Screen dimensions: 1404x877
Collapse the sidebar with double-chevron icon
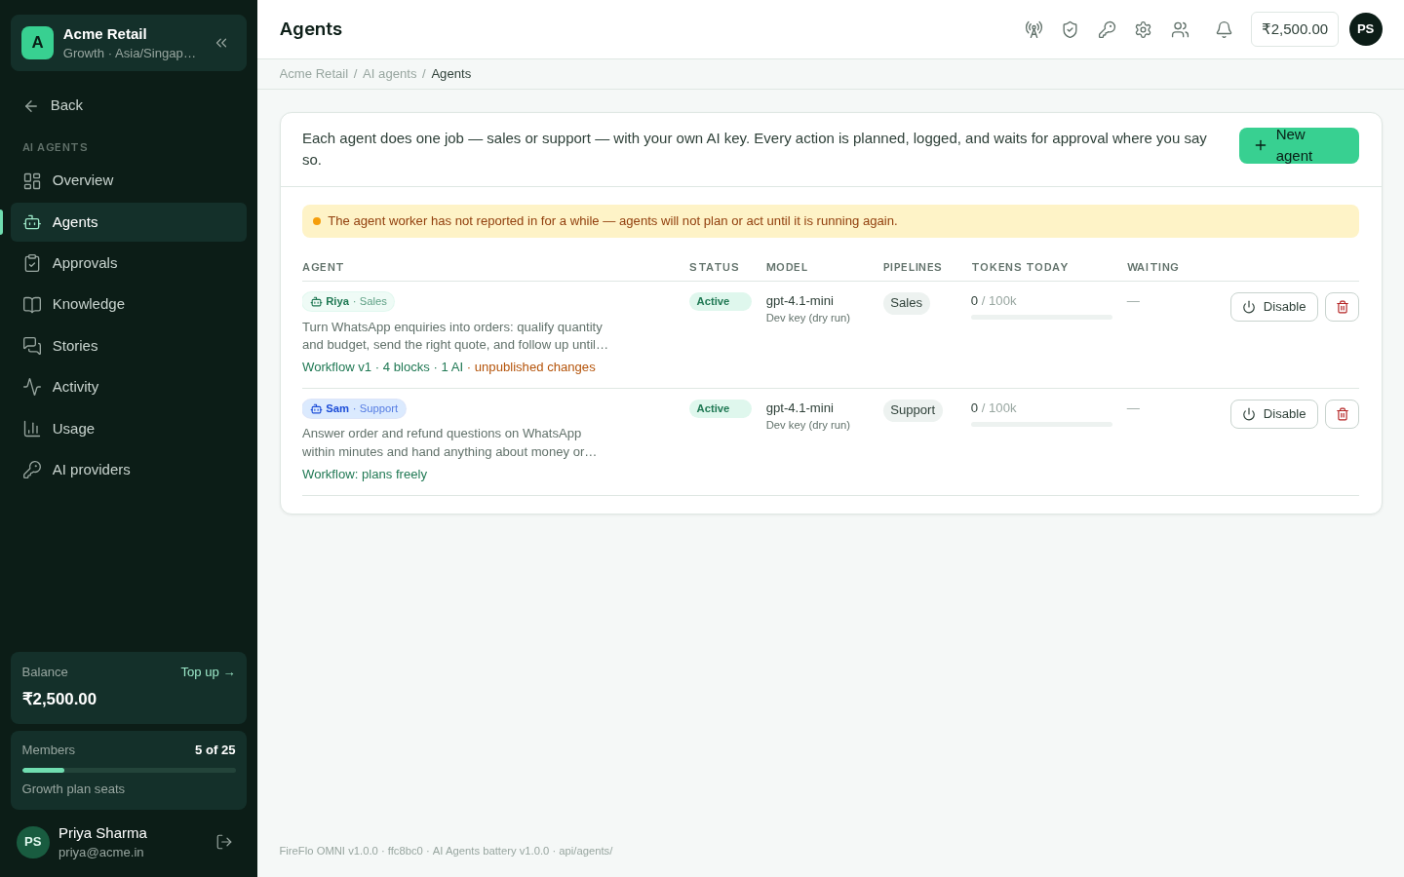pos(221,43)
